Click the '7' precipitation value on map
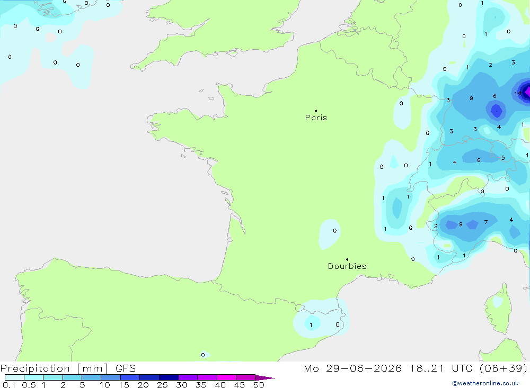530x388 pixels. pyautogui.click(x=485, y=222)
